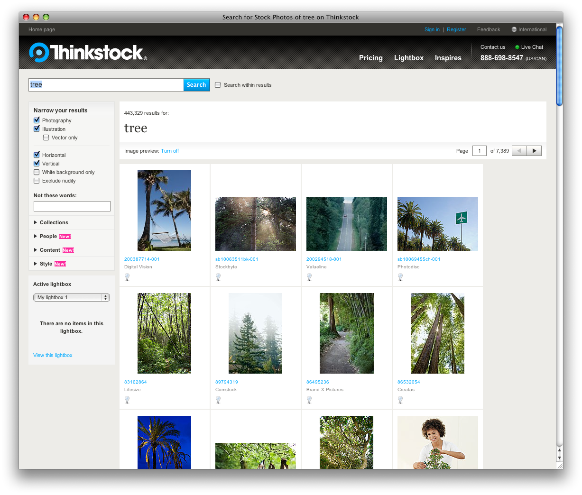Click lightbulb icon under Photodisc image
This screenshot has height=495, width=582.
[400, 277]
